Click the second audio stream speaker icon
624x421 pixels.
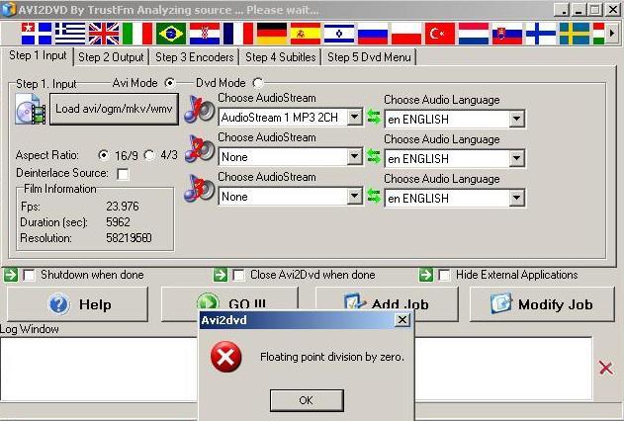[x=200, y=148]
